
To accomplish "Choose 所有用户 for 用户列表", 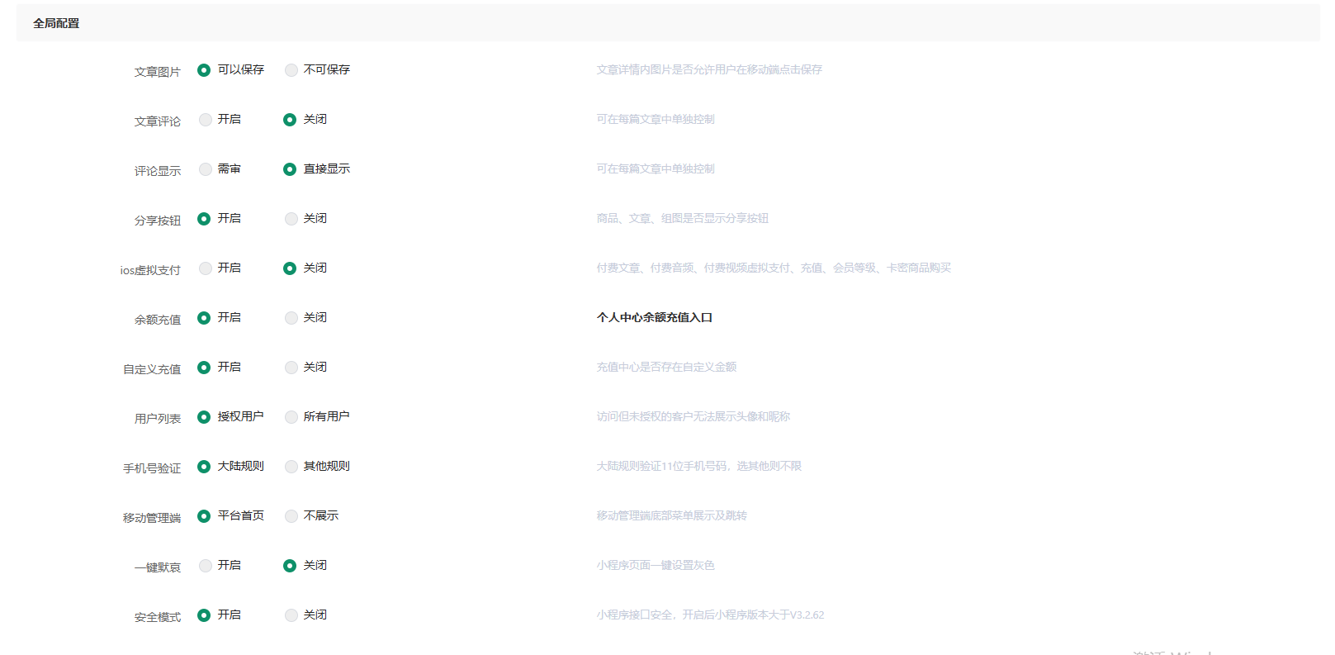I will coord(291,417).
